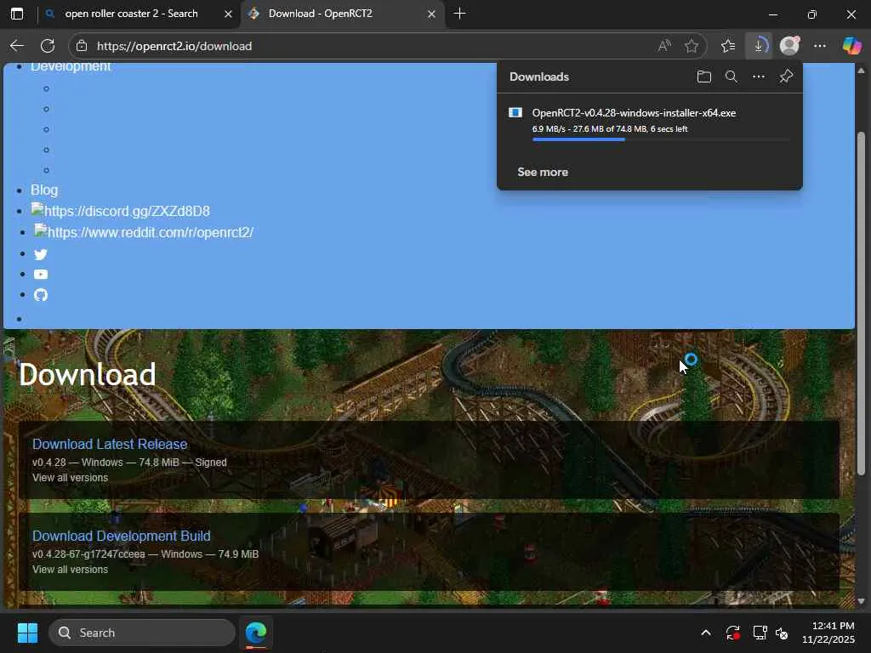
Task: Click View all versions under Development Build
Action: click(x=70, y=569)
